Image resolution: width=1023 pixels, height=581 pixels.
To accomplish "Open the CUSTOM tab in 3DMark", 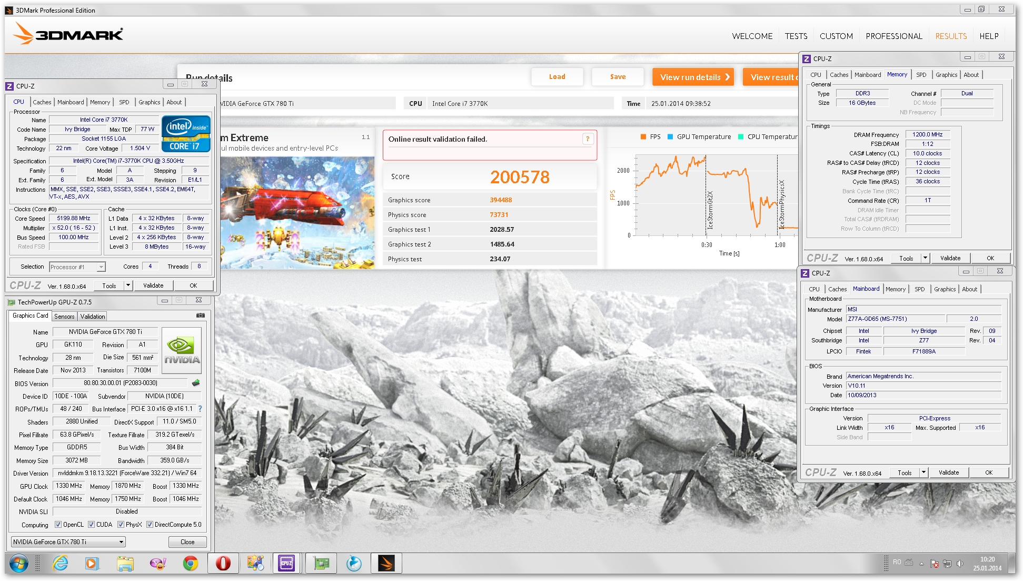I will [836, 36].
